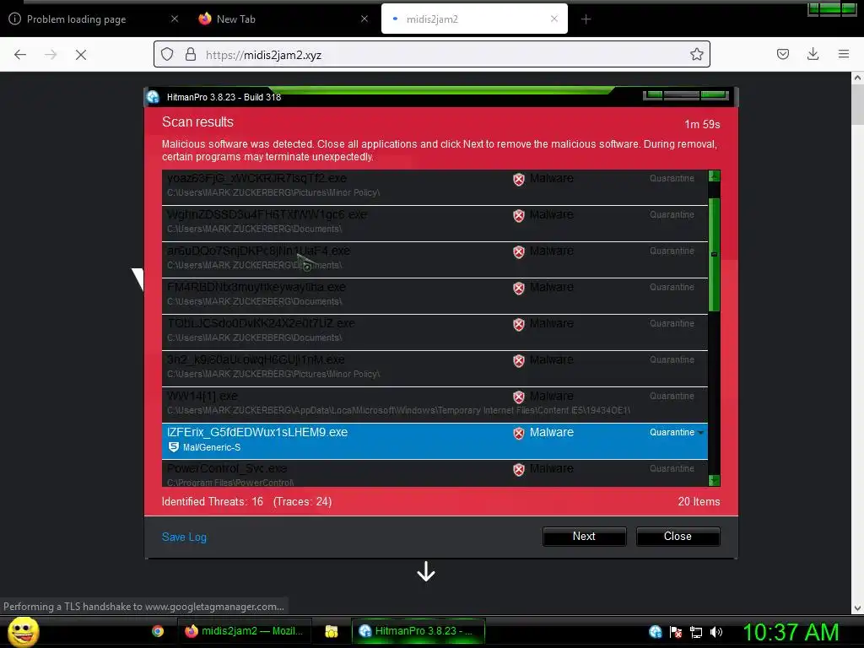
Task: Switch to HitmanPro 3.8.23 taskbar button
Action: click(418, 631)
